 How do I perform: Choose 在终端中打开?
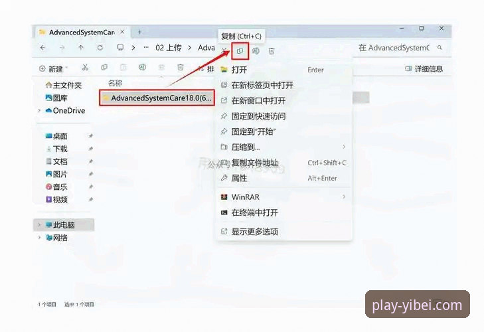coord(284,212)
